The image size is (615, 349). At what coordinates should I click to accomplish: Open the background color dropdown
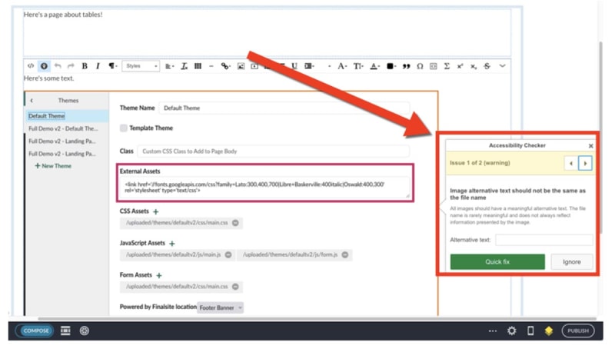[391, 66]
